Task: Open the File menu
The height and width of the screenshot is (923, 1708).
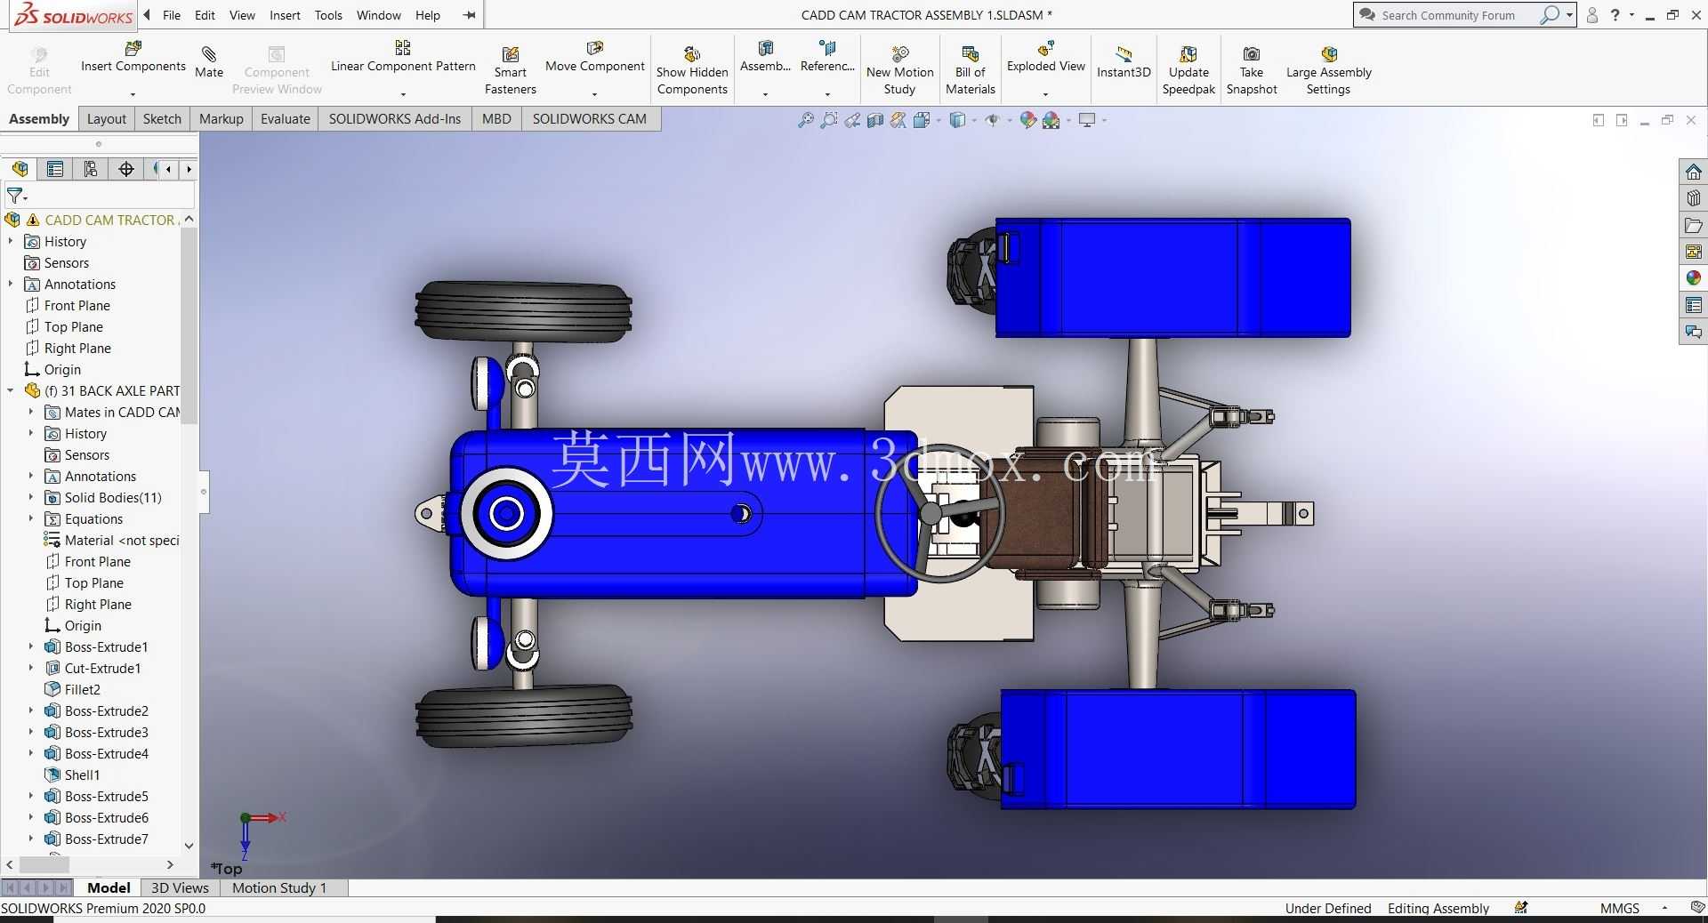Action: pos(172,15)
